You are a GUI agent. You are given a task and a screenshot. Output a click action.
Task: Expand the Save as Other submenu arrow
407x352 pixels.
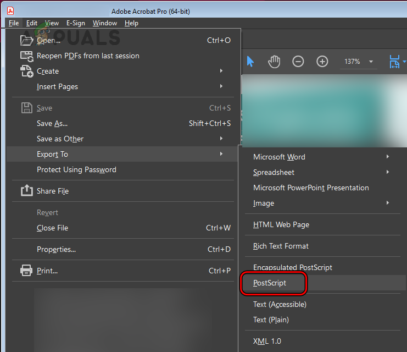(x=221, y=138)
